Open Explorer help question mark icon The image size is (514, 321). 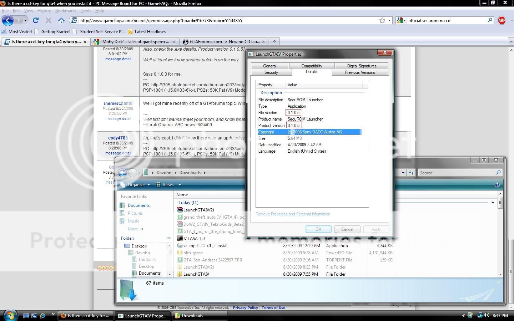(x=497, y=185)
